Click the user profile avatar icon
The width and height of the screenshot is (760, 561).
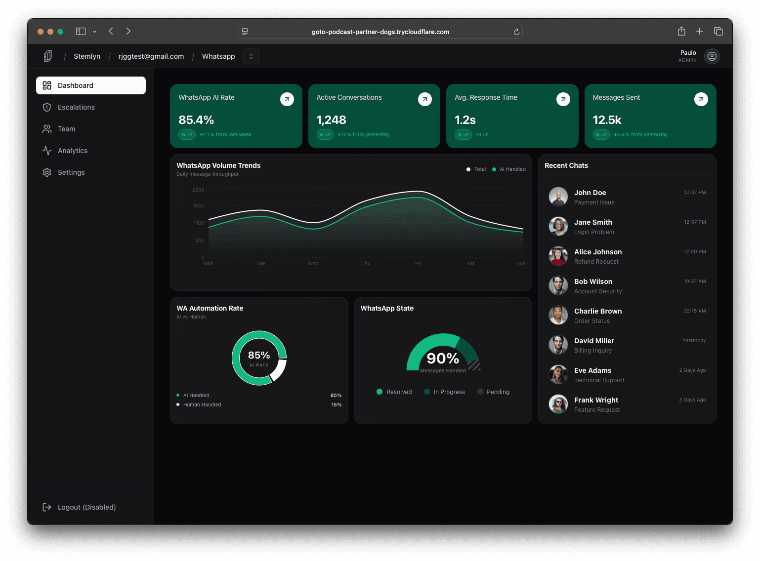pyautogui.click(x=712, y=56)
